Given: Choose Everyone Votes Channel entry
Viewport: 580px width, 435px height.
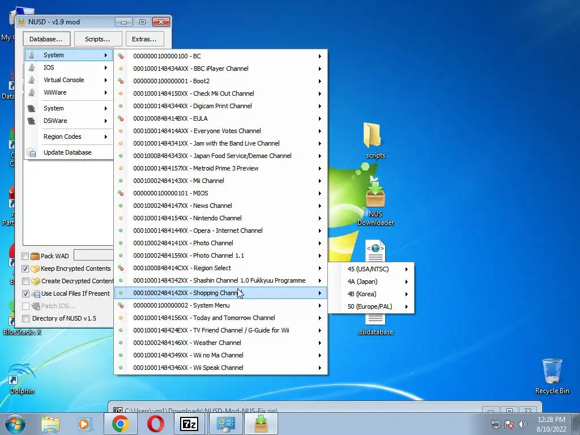Looking at the screenshot, I should pyautogui.click(x=220, y=131).
